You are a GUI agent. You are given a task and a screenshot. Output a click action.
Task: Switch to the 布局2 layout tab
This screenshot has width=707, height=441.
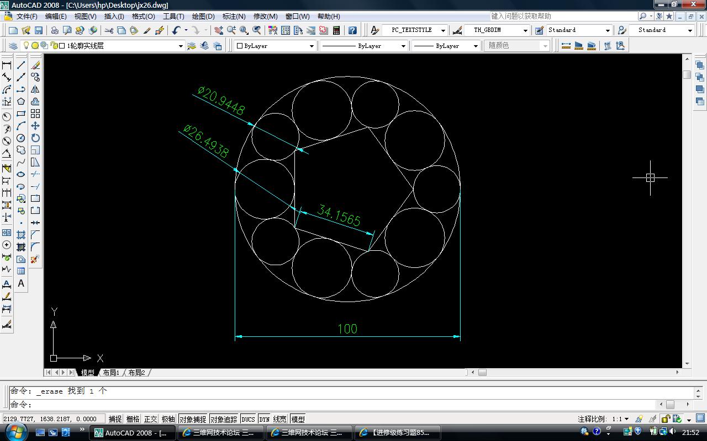click(x=136, y=373)
